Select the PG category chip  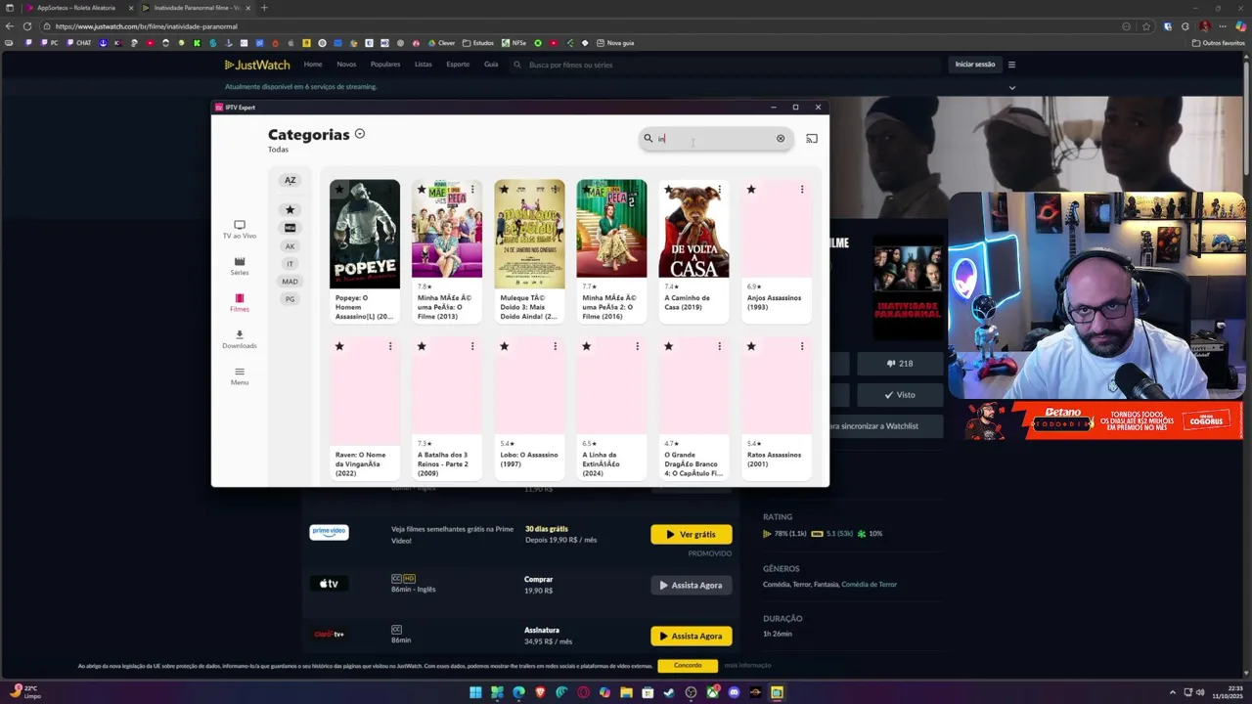pyautogui.click(x=290, y=299)
